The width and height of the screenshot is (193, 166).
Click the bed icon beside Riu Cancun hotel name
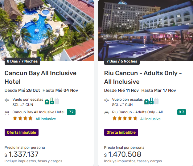(x=107, y=112)
